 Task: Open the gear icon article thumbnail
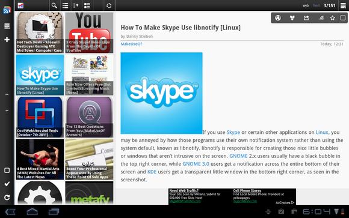click(x=40, y=193)
